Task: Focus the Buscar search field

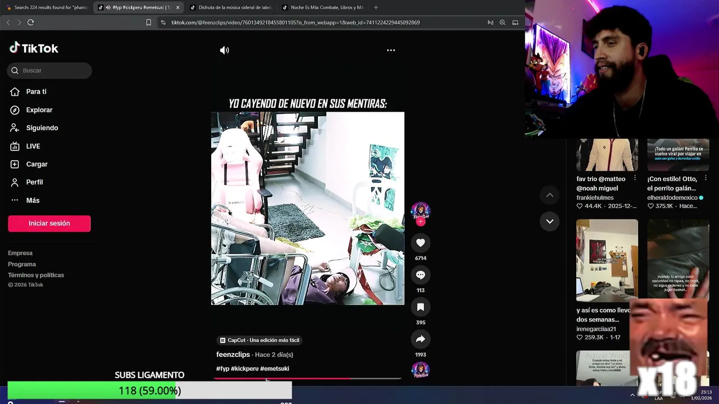Action: (49, 70)
